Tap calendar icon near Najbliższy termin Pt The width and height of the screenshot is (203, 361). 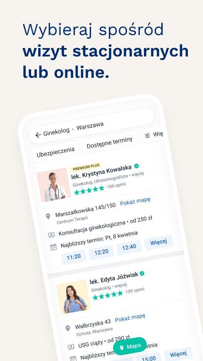53,247
